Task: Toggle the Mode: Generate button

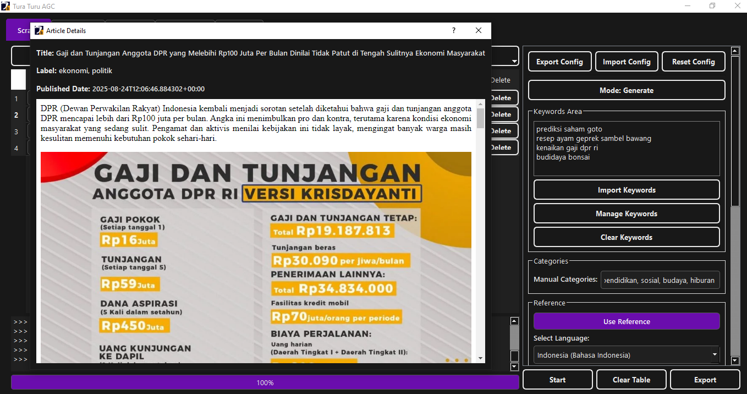Action: tap(627, 90)
